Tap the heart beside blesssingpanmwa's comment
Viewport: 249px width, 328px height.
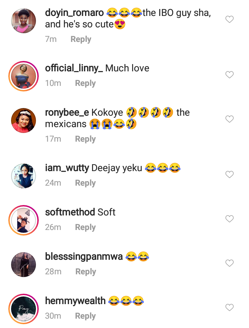[x=229, y=263]
